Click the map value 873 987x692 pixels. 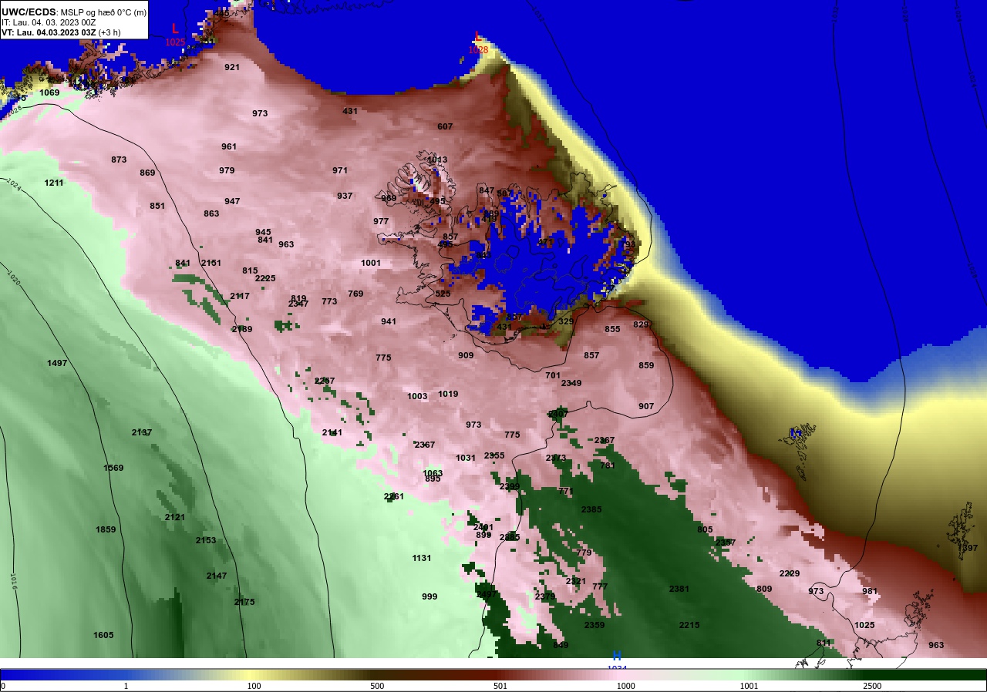click(119, 160)
